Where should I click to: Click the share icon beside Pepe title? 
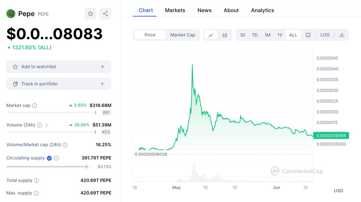105,14
